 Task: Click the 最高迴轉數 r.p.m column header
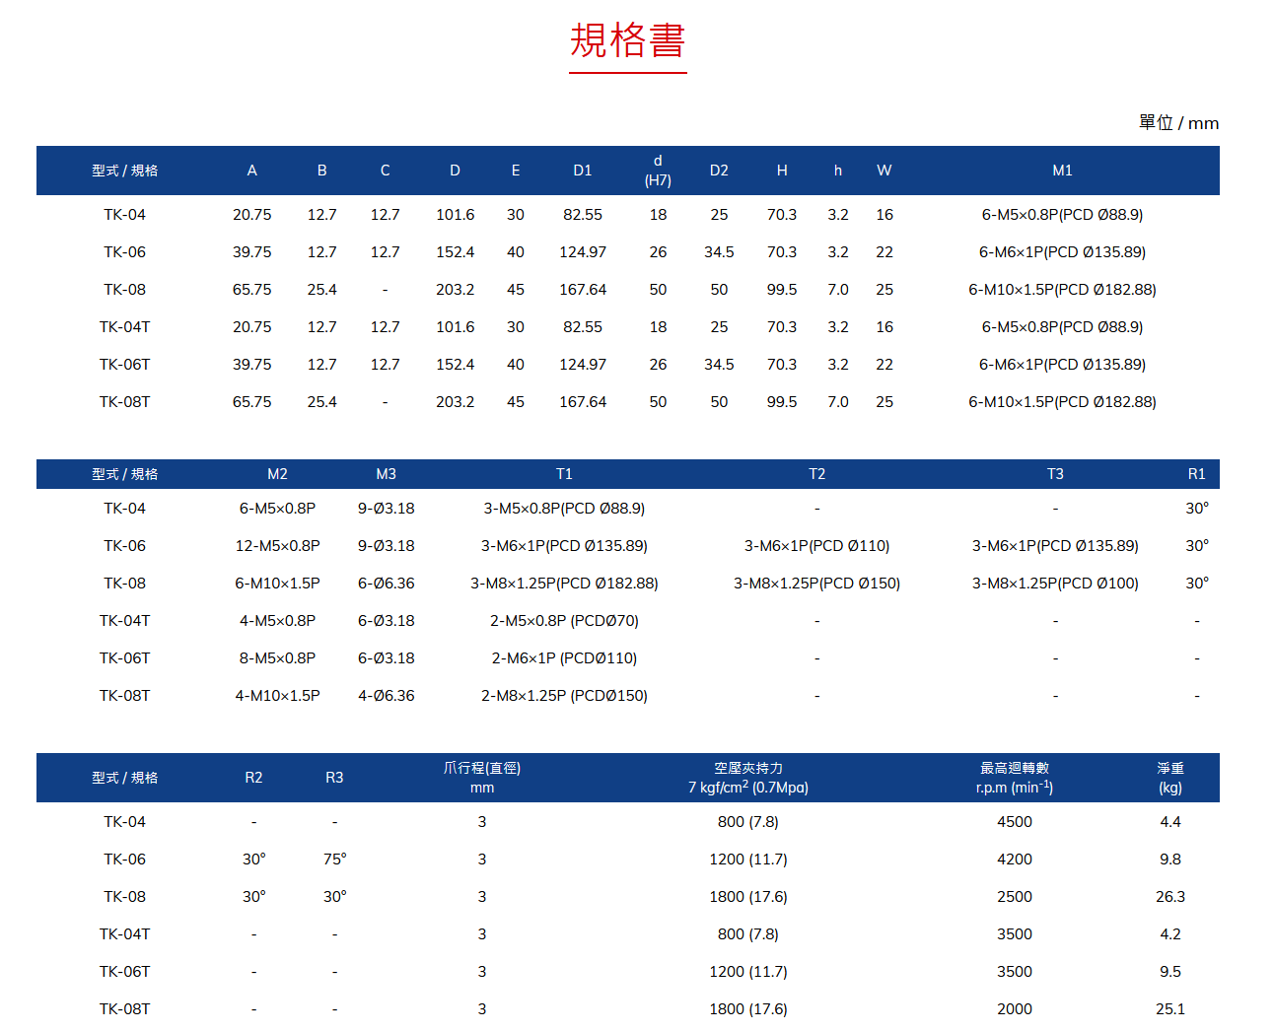[x=1015, y=778]
